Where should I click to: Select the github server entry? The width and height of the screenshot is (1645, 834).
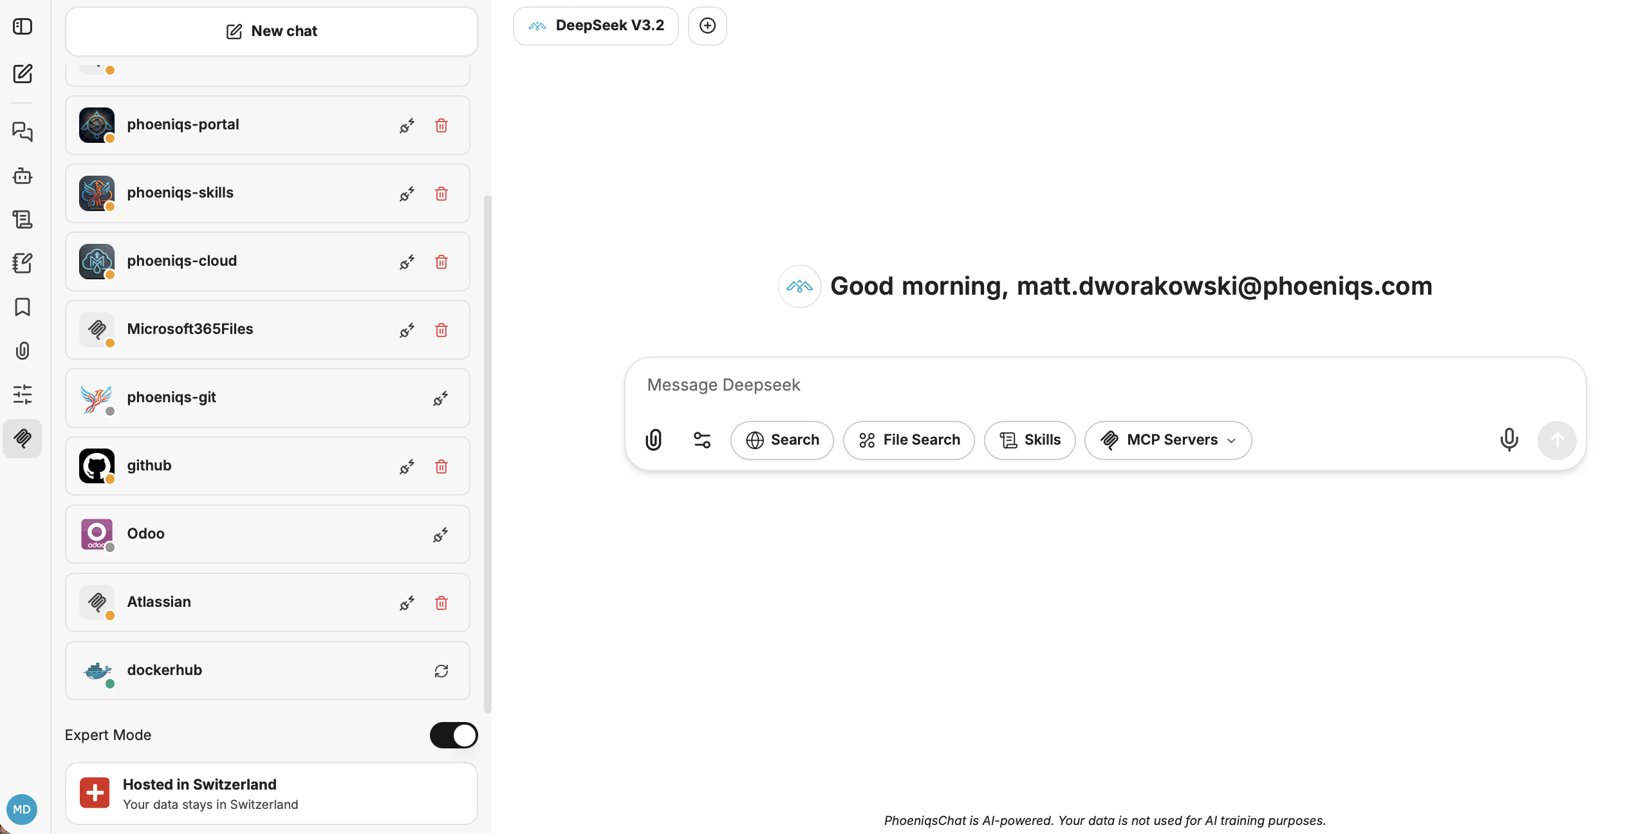[268, 467]
